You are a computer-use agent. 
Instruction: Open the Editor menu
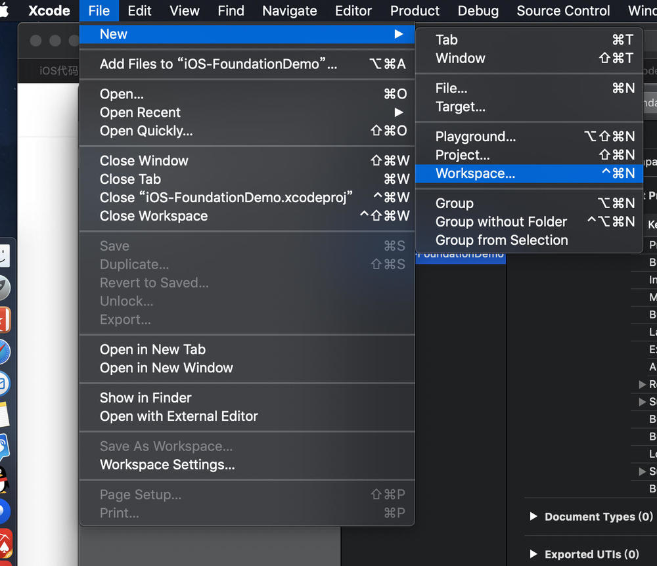(353, 11)
